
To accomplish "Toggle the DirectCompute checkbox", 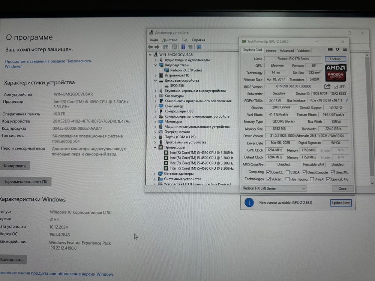I will (x=304, y=172).
